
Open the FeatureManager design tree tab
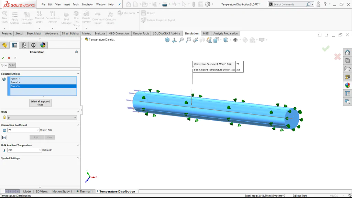click(x=5, y=45)
